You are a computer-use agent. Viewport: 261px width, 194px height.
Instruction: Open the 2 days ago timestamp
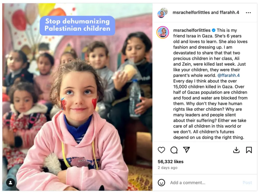tap(167, 168)
